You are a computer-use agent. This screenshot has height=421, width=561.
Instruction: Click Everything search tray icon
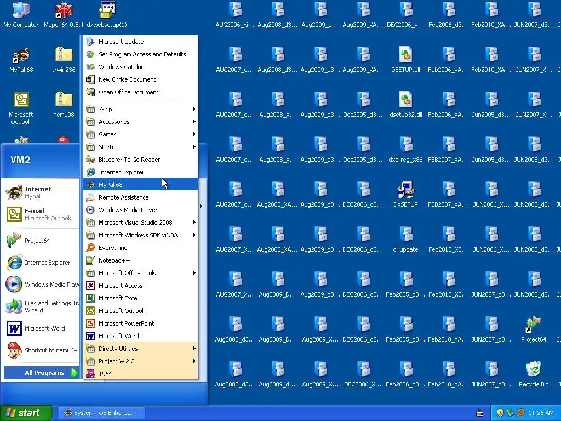point(520,413)
